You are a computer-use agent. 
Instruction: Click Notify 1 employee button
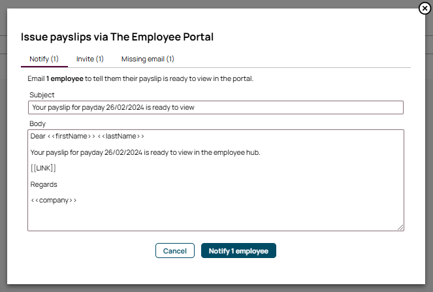tap(238, 251)
